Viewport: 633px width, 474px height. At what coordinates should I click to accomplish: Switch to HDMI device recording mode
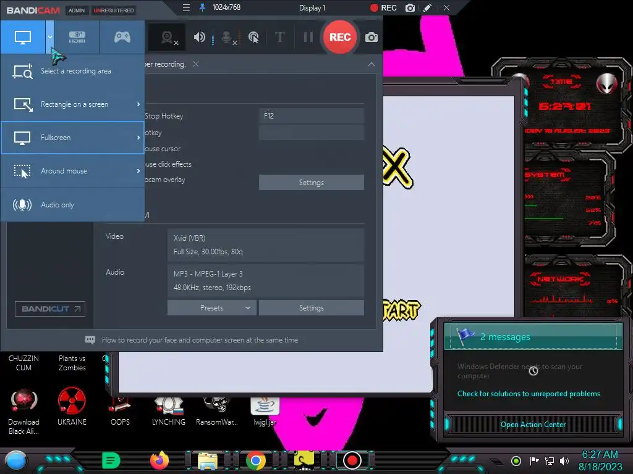(x=77, y=37)
